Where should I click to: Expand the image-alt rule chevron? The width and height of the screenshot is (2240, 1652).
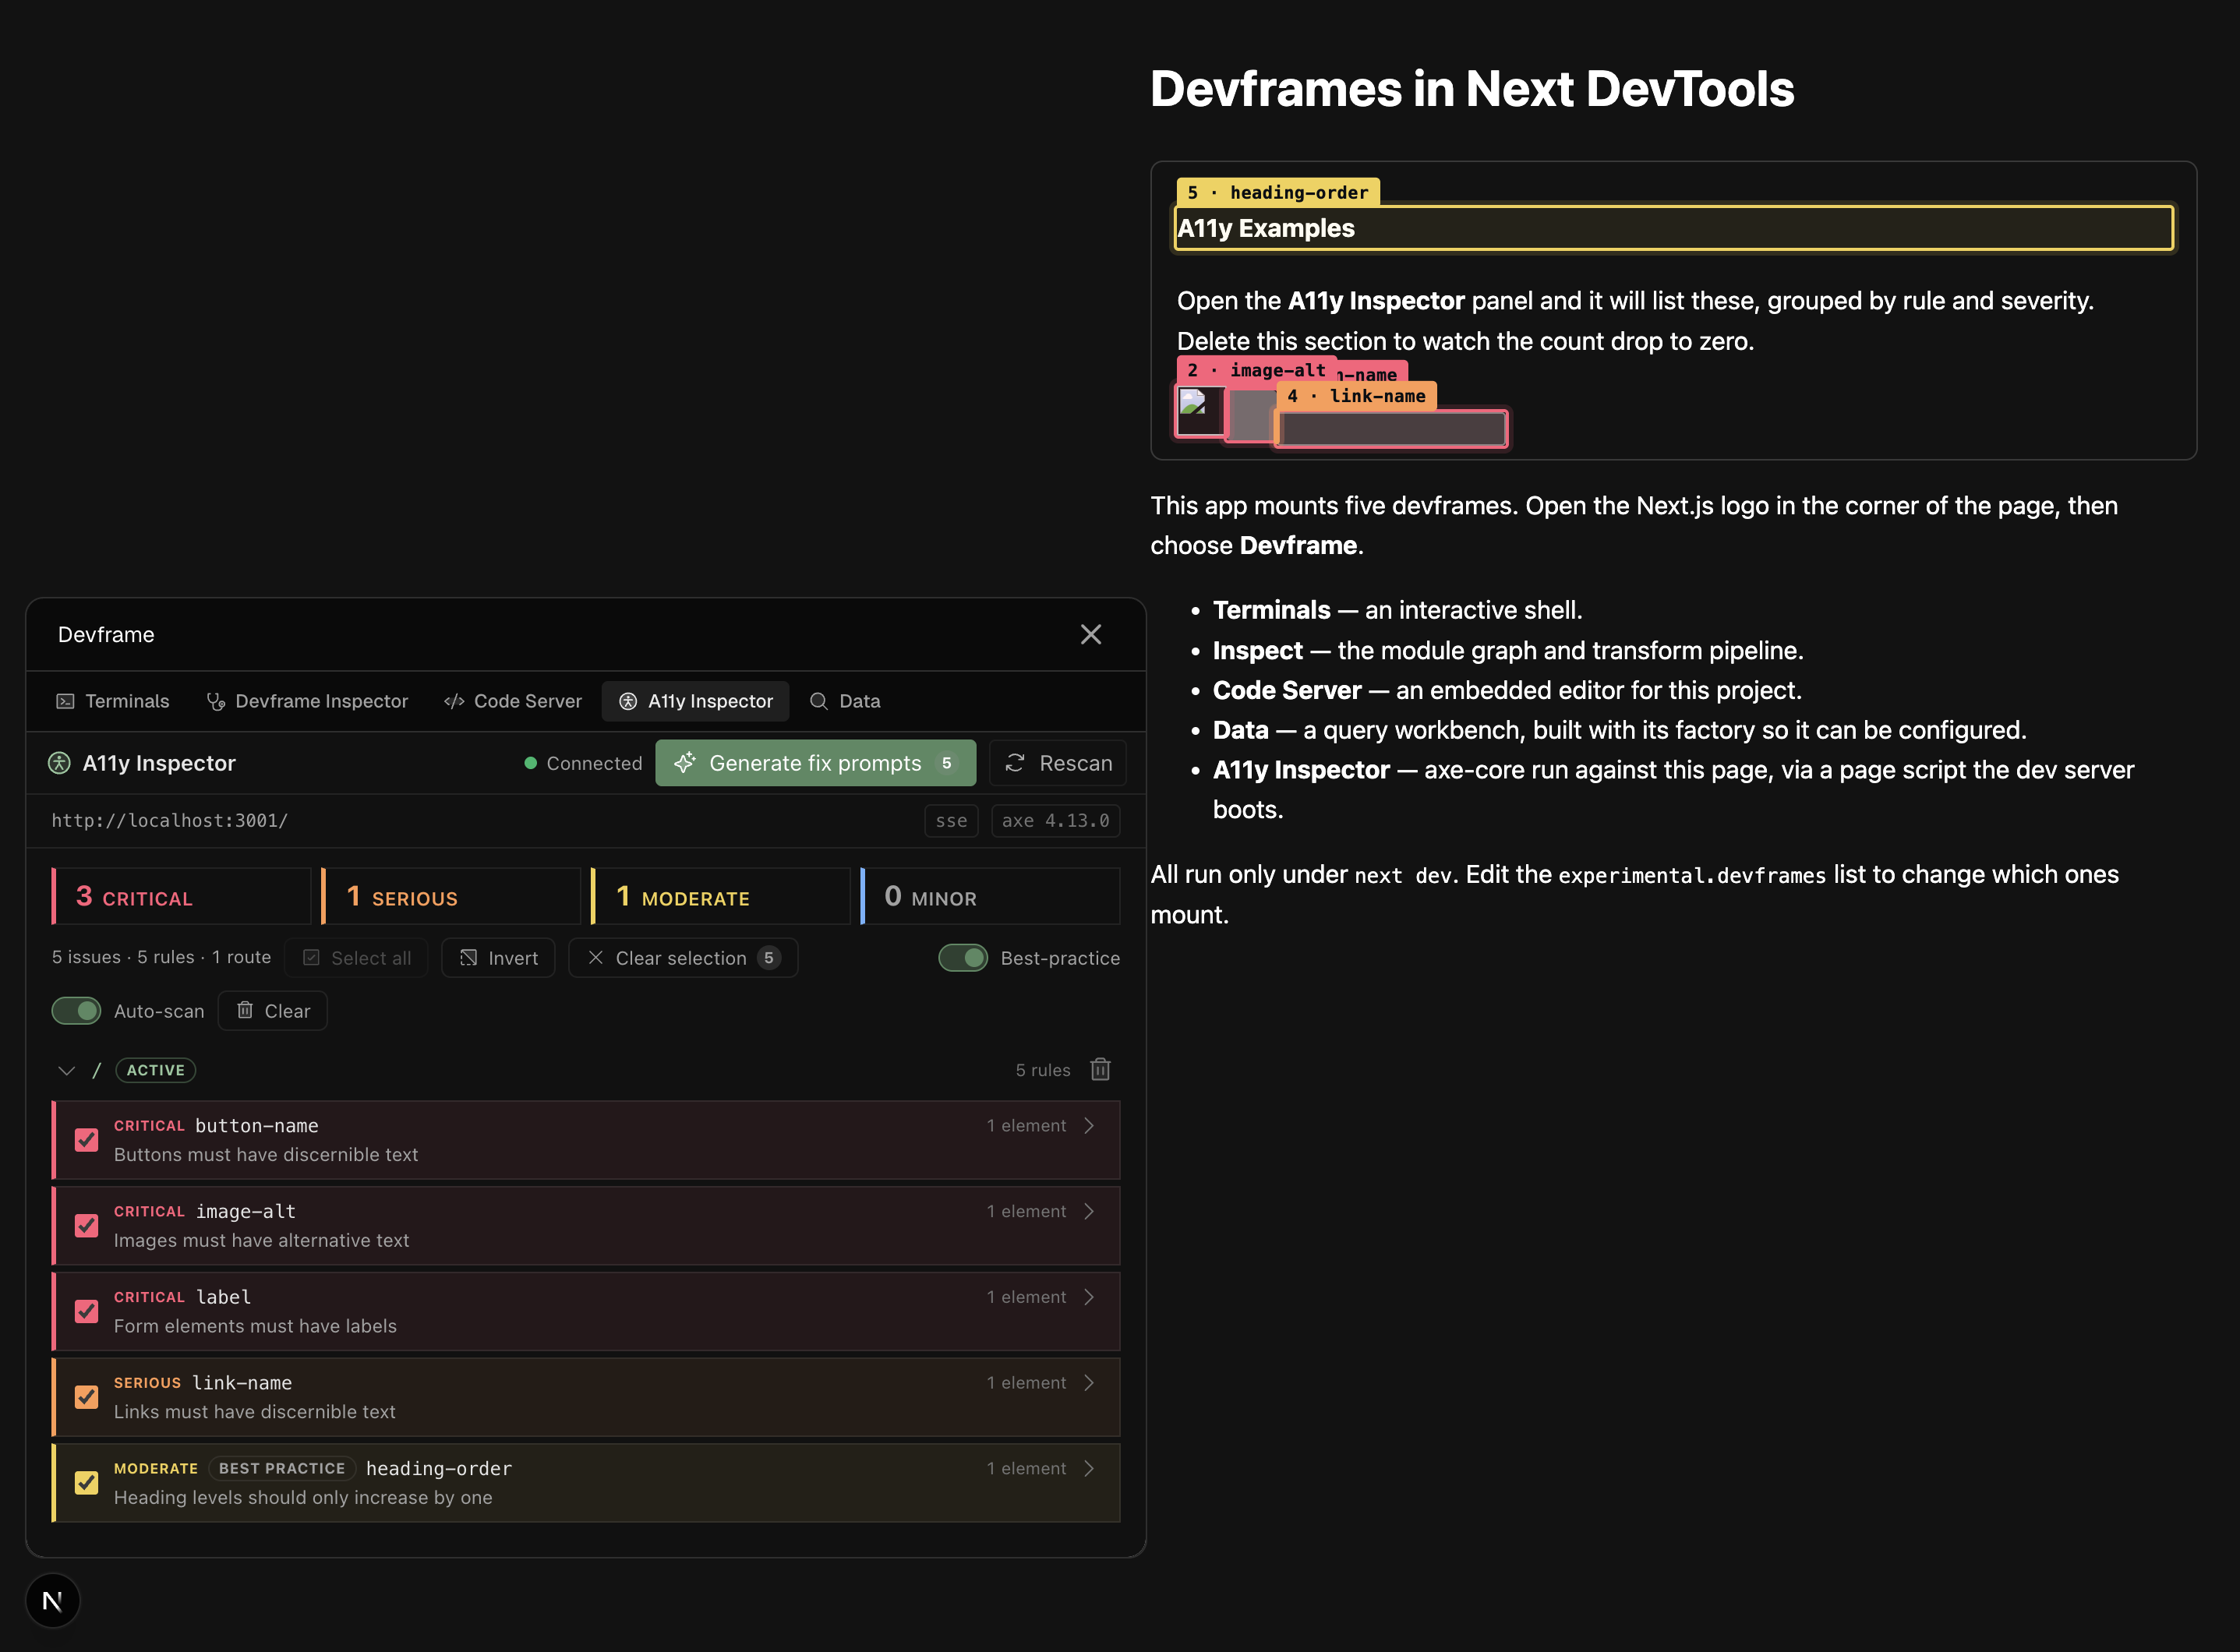click(x=1090, y=1212)
